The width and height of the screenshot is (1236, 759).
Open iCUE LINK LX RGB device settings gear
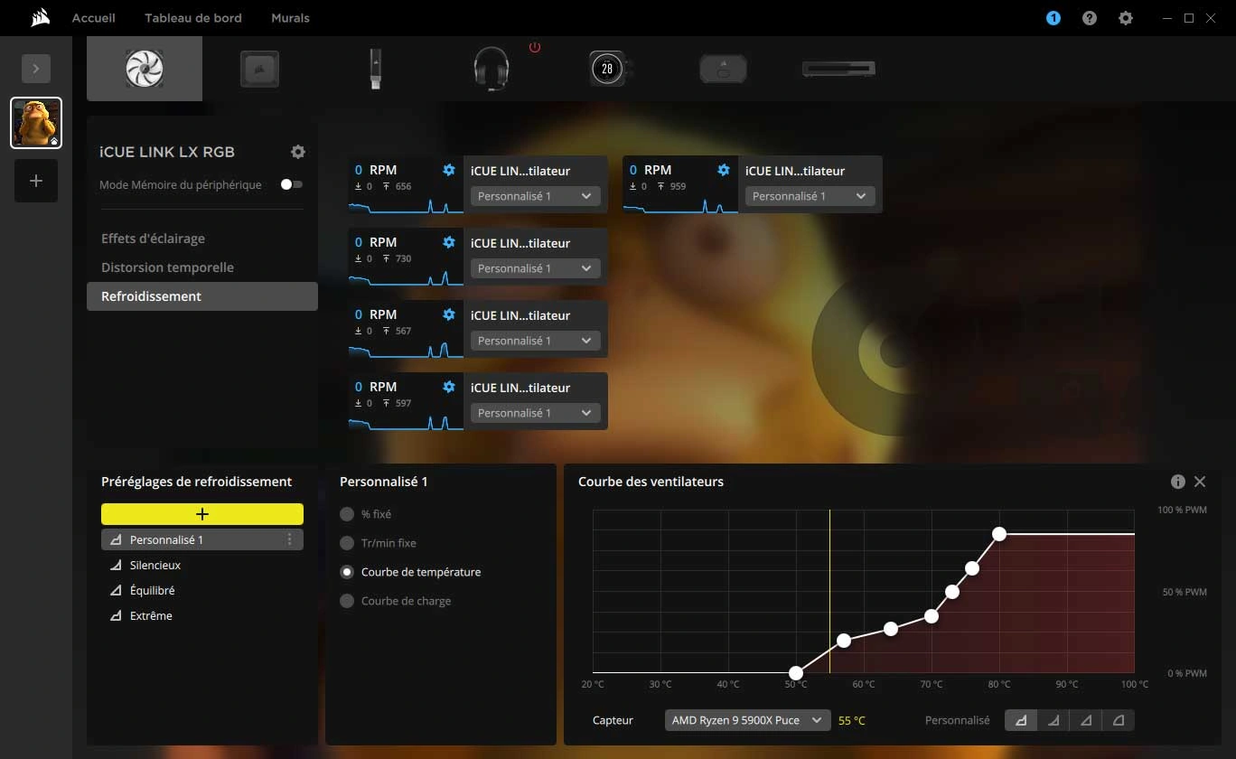pos(298,152)
